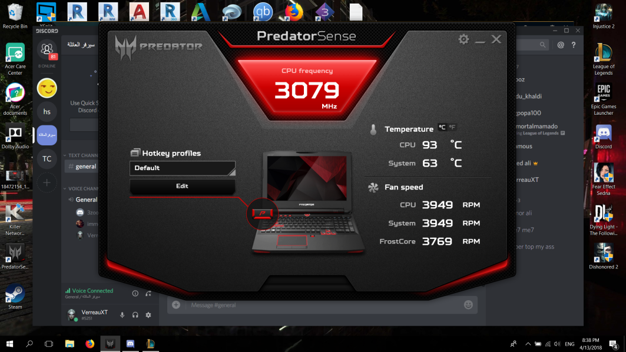This screenshot has width=626, height=352.
Task: Select the hs Discord server
Action: tap(47, 112)
